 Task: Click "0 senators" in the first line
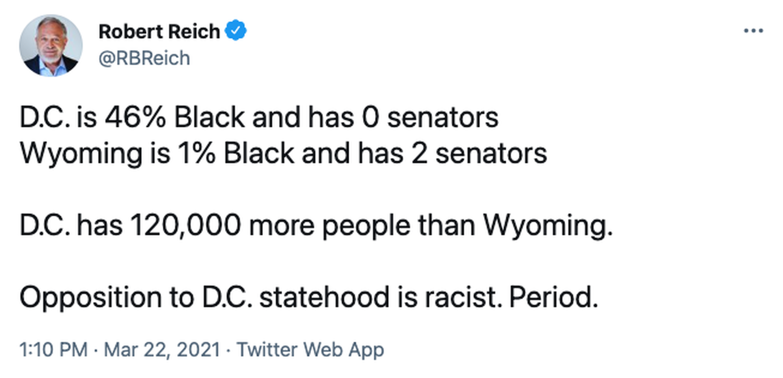430,117
